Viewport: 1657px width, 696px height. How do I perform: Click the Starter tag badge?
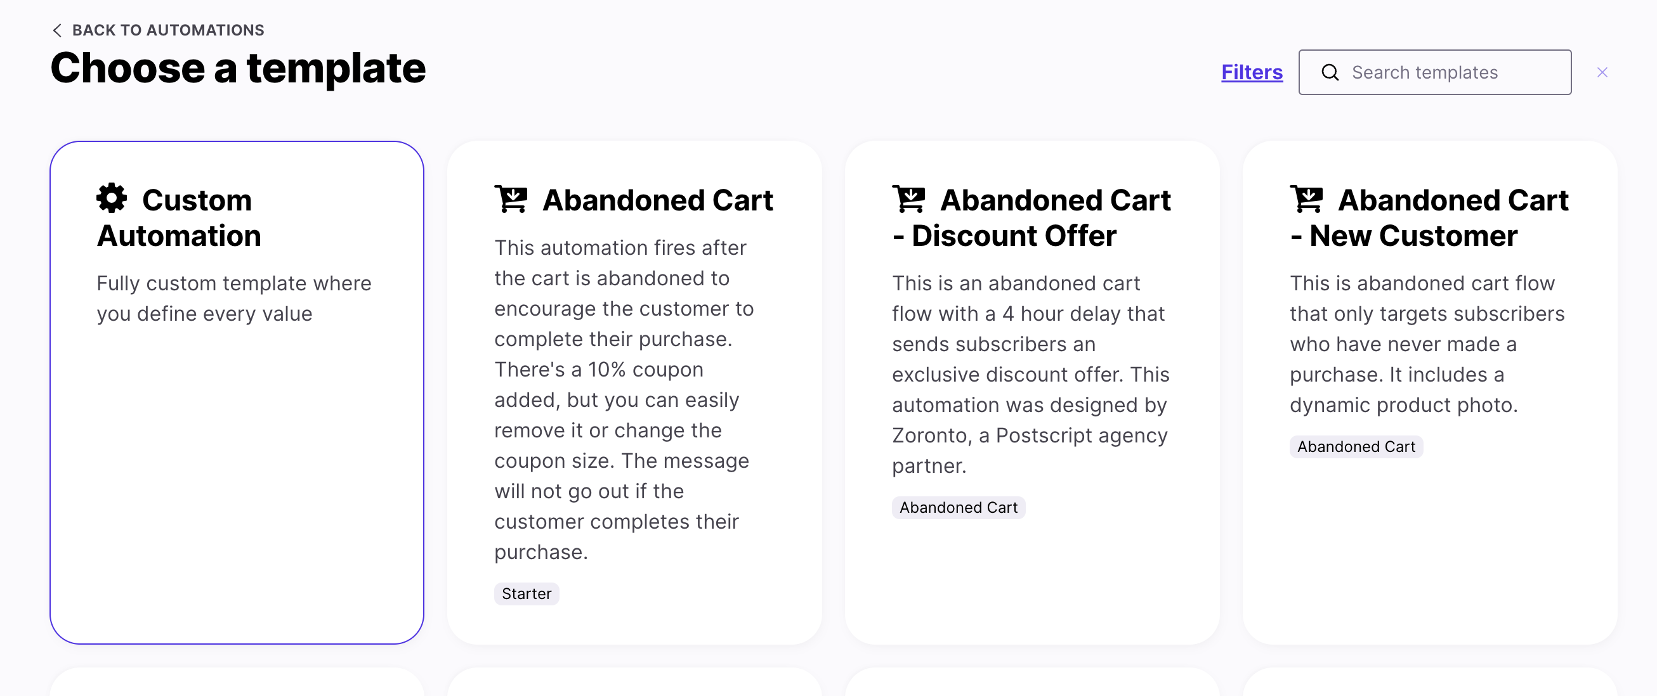pos(526,593)
